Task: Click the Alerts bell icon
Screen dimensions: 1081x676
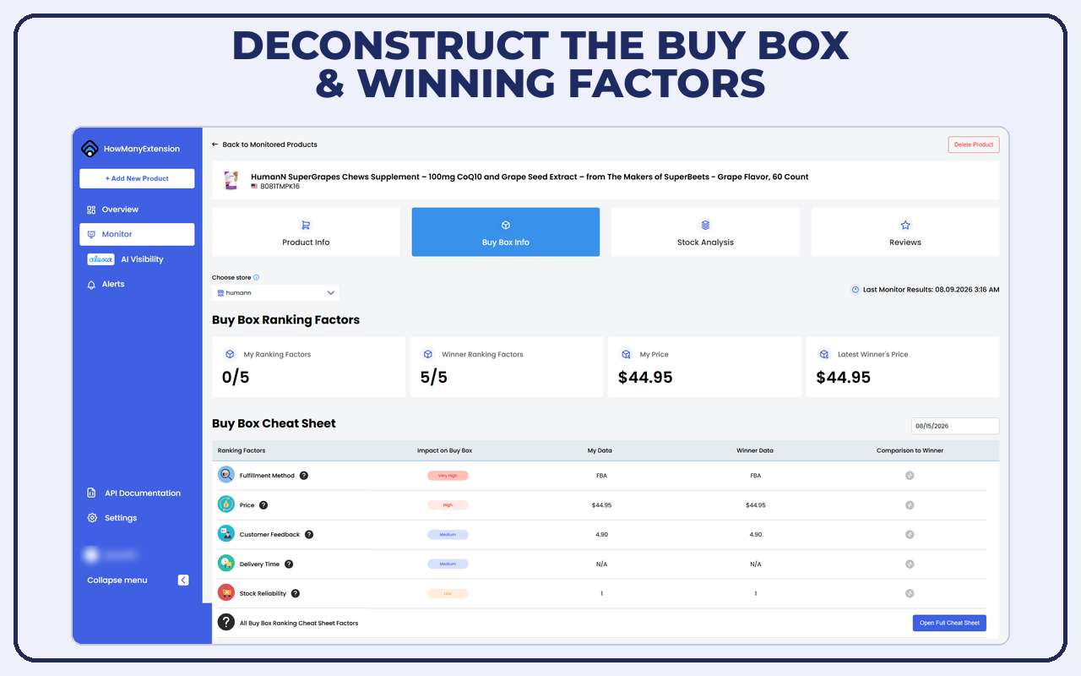Action: [91, 285]
